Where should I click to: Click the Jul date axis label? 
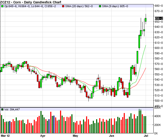[x=146, y=136]
